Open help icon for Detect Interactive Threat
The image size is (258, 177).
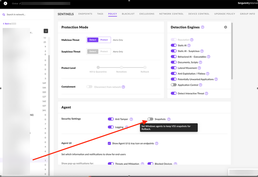[206, 93]
